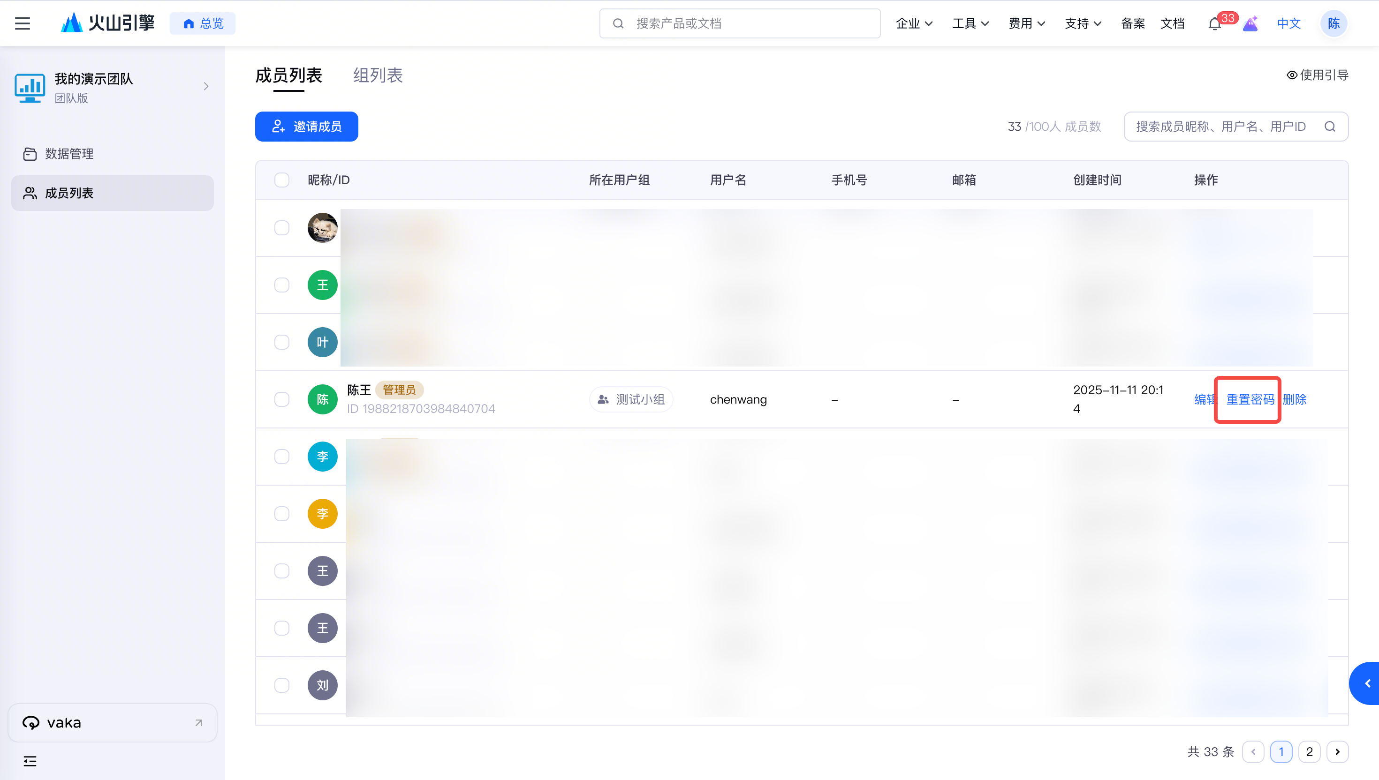Viewport: 1379px width, 780px height.
Task: Check the box for the 刘 row
Action: click(282, 685)
